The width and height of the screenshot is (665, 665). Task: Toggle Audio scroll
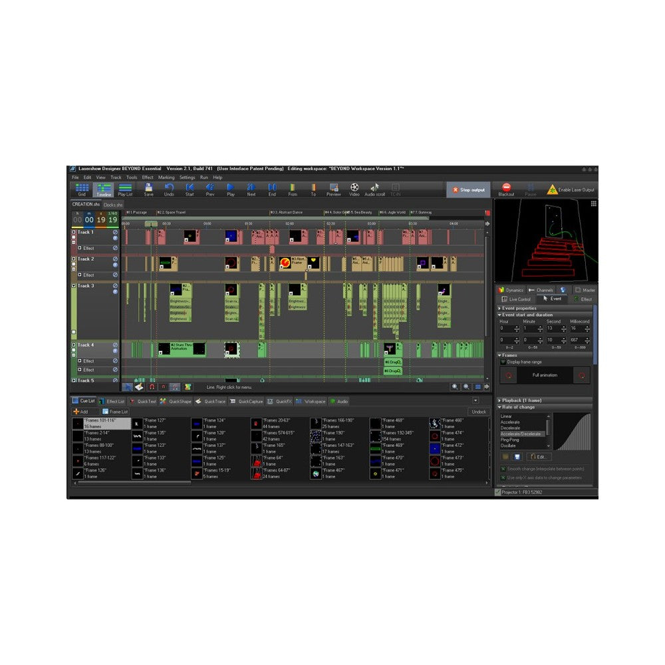point(374,190)
